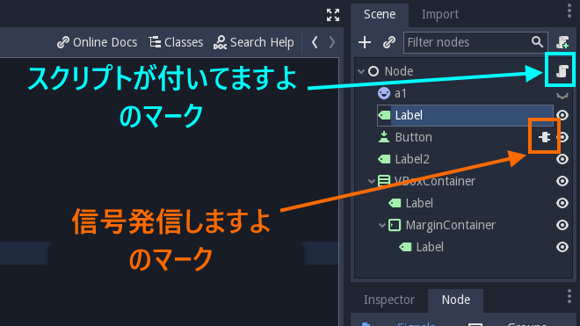Switch to the Scene tab
Viewport: 580px width, 326px height.
(380, 14)
